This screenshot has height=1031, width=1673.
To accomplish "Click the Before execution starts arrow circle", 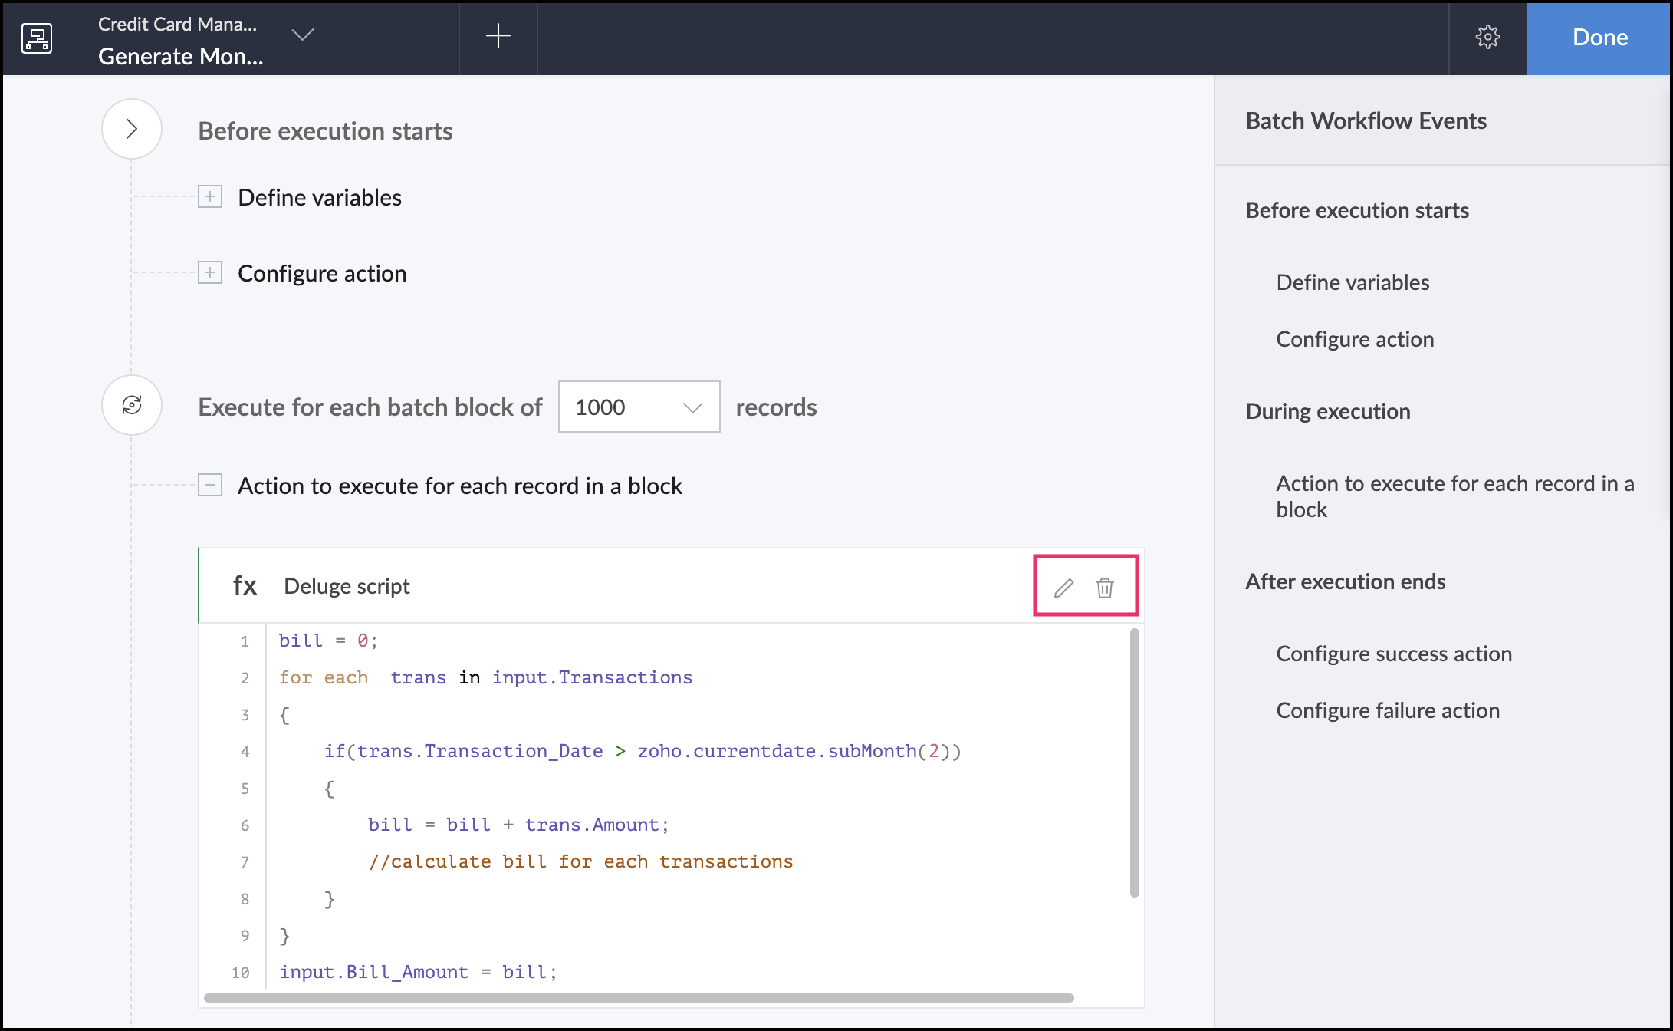I will 132,129.
